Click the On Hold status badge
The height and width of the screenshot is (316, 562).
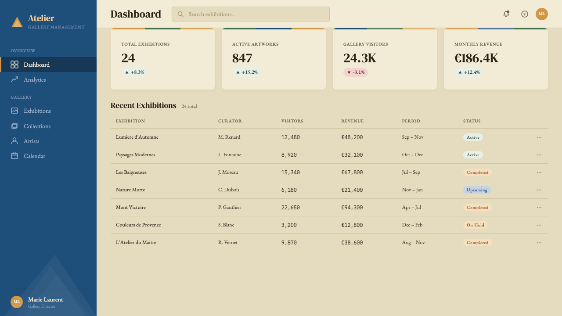click(x=476, y=225)
